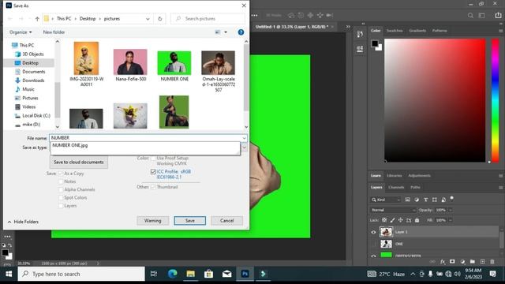Screen dimensions: 505x284
Task: Select NUMBER ONE.jpg autocomplete suggestion
Action: point(70,145)
